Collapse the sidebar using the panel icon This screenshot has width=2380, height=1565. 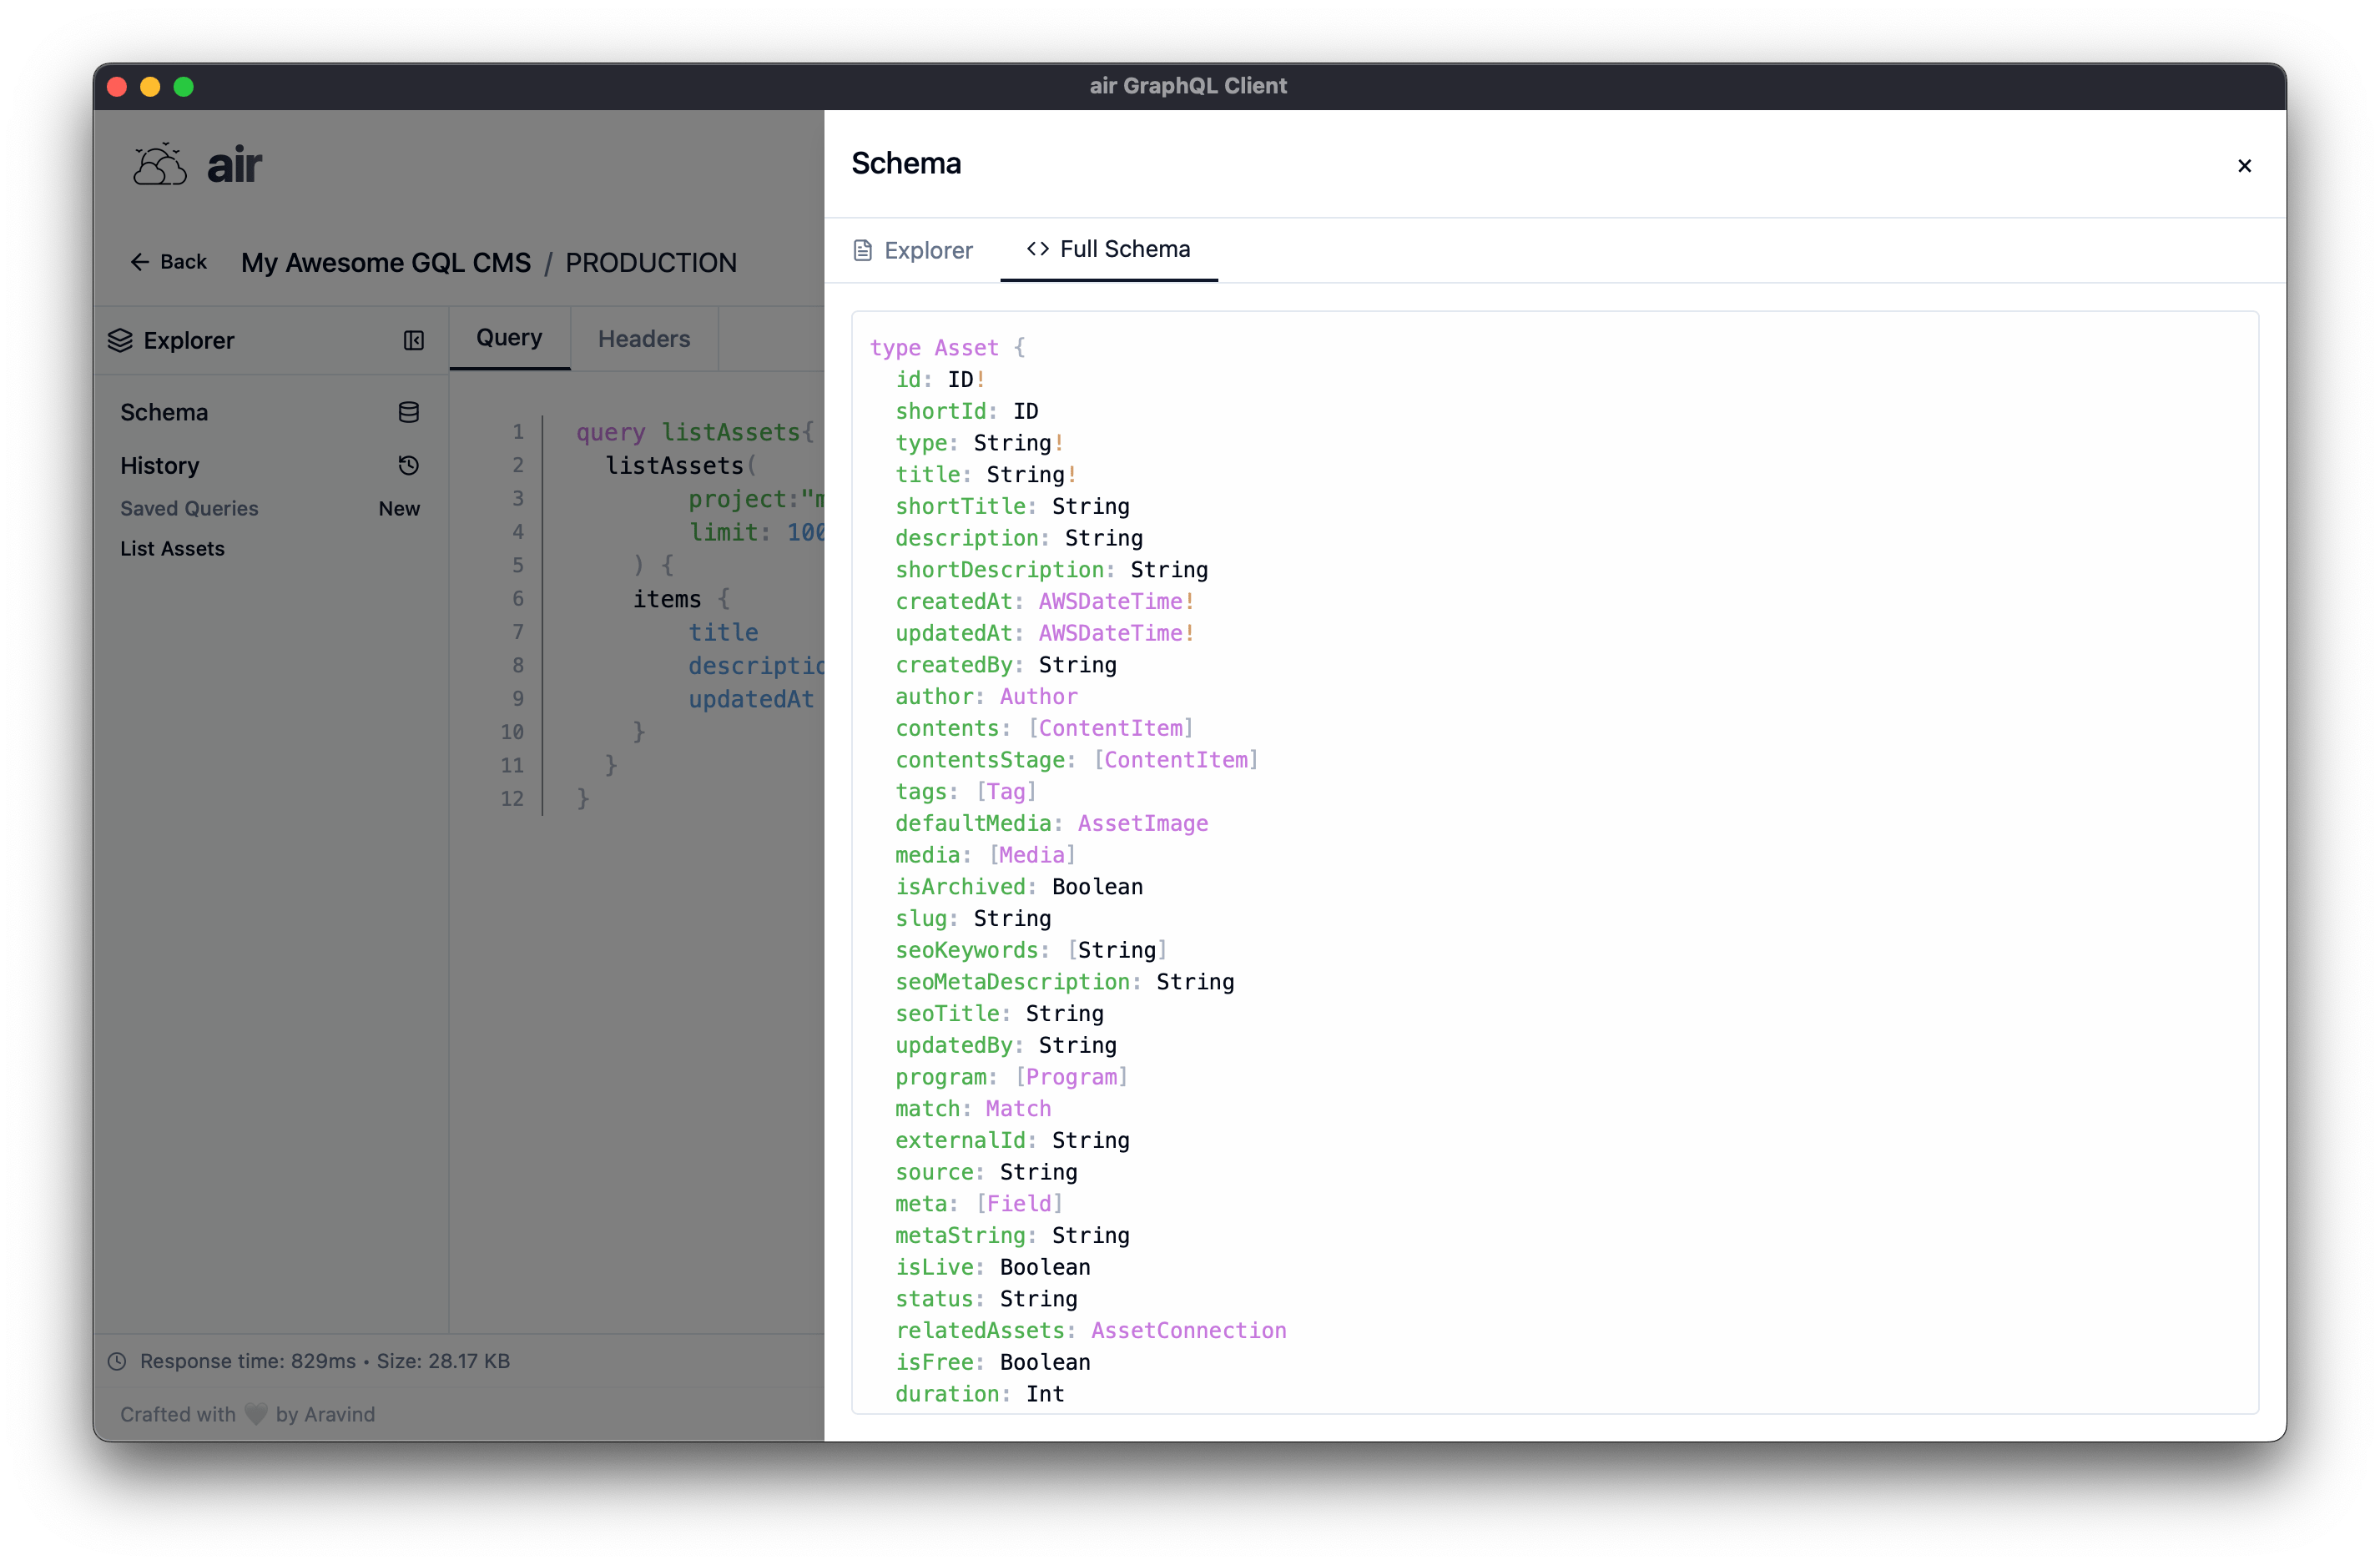click(412, 340)
